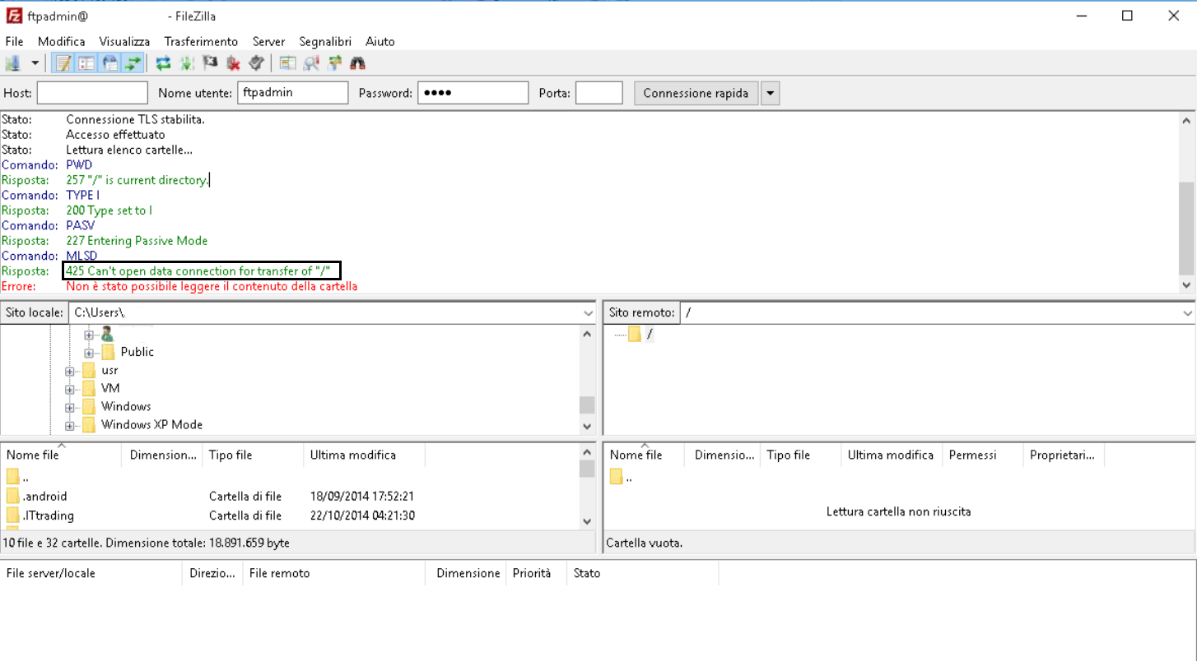Sort local list by Nome file
This screenshot has width=1197, height=661.
(x=61, y=455)
